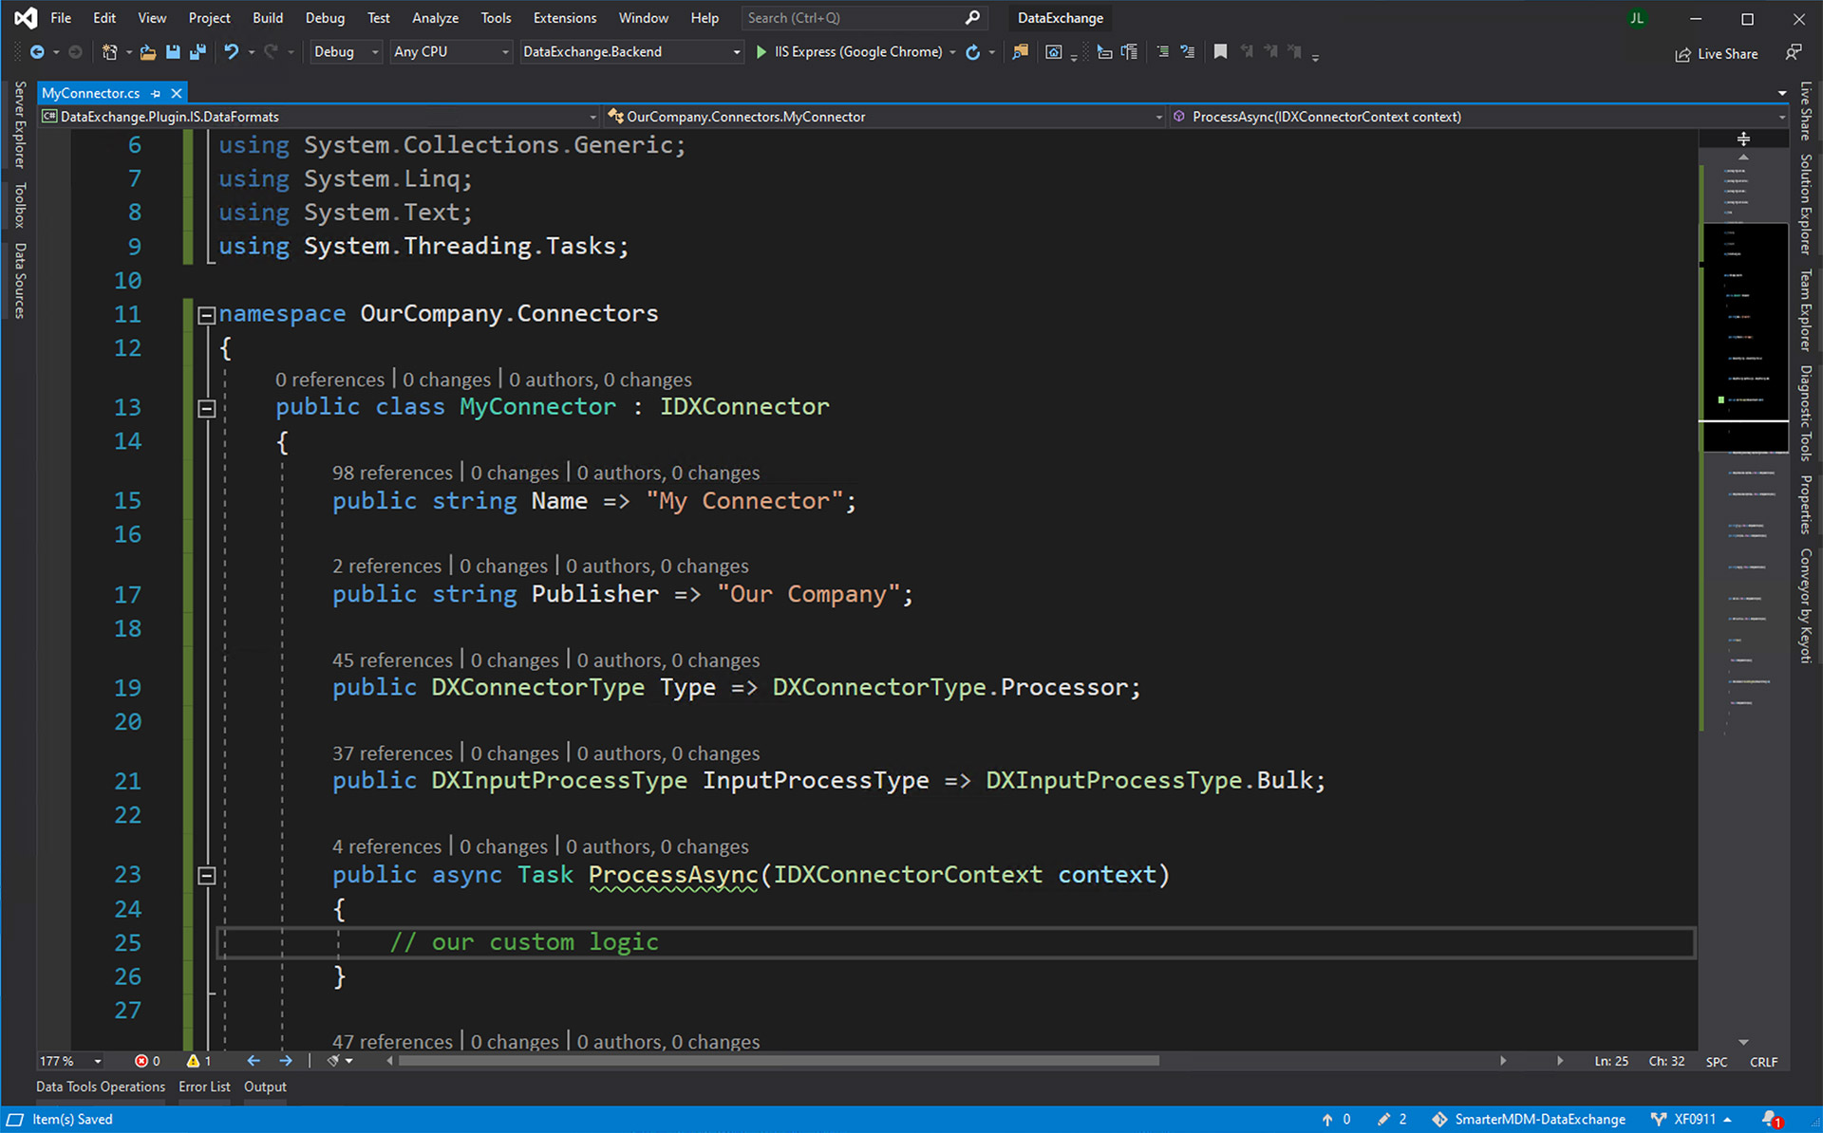Open the Extensions menu
Viewport: 1823px width, 1133px height.
564,18
